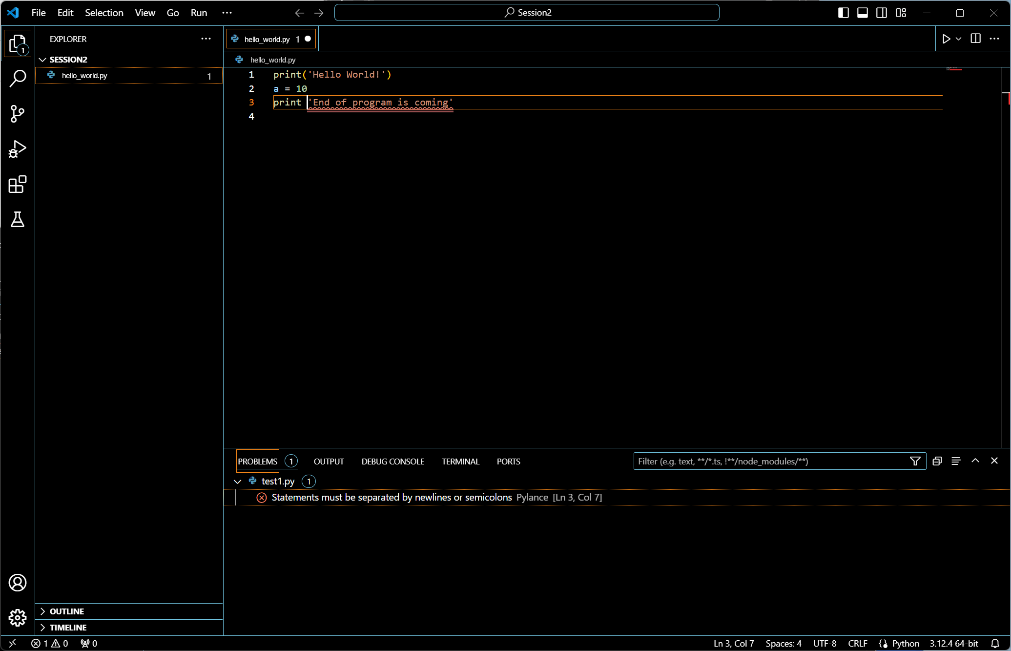Switch to the TERMINAL panel tab
Viewport: 1011px width, 651px height.
pyautogui.click(x=460, y=462)
